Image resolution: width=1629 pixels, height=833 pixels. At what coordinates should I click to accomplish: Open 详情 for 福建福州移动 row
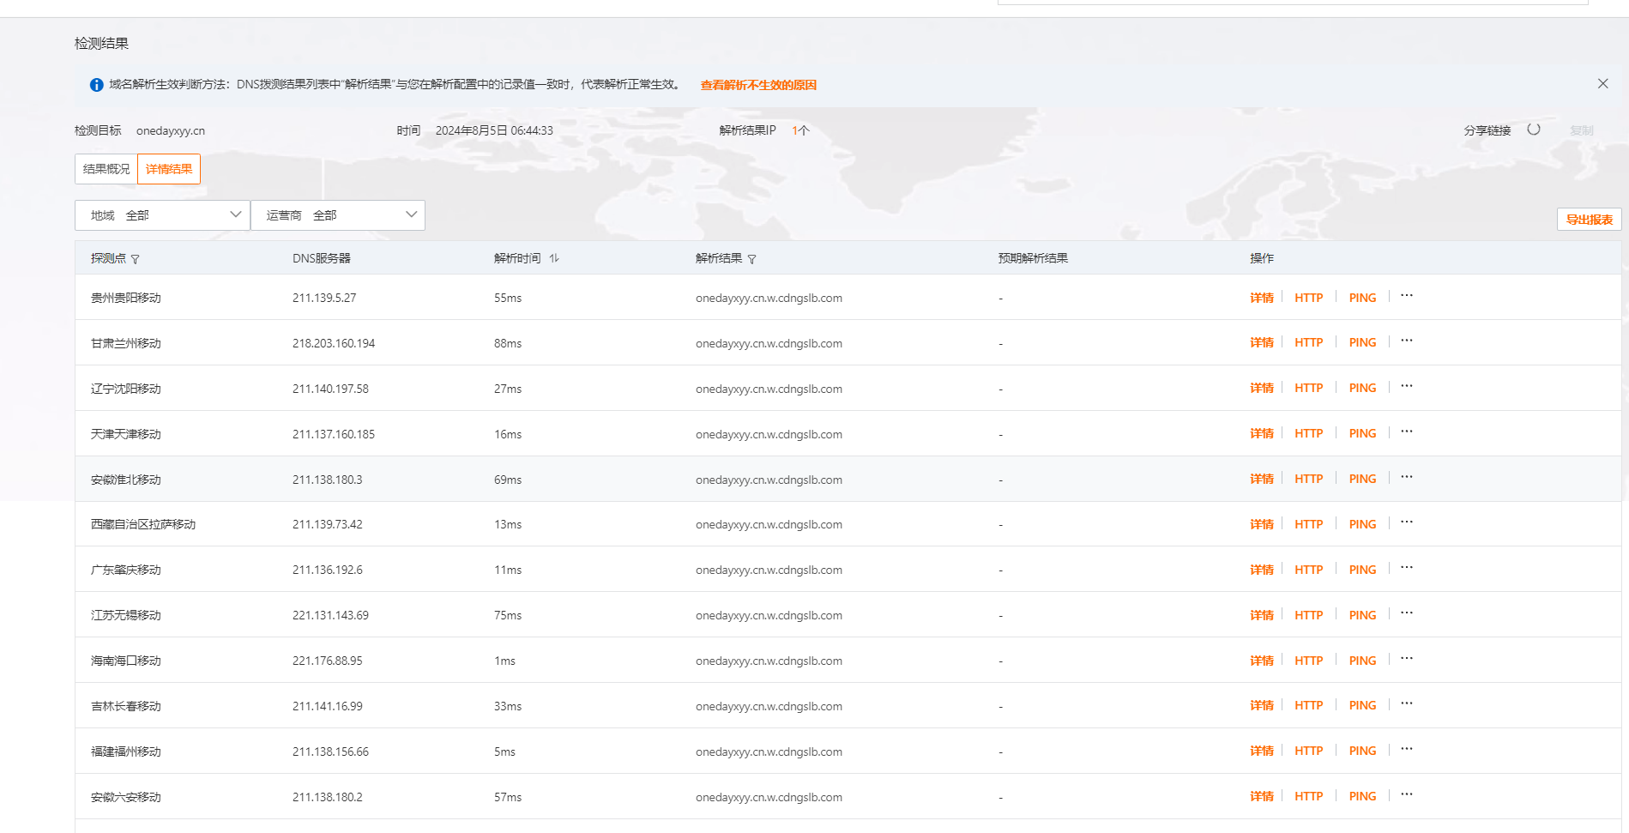coord(1262,751)
